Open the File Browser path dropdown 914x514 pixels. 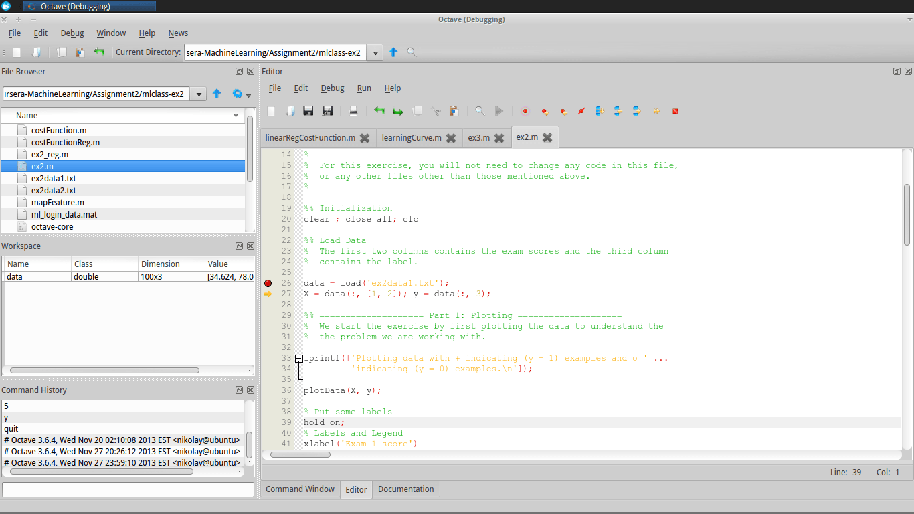click(x=199, y=94)
